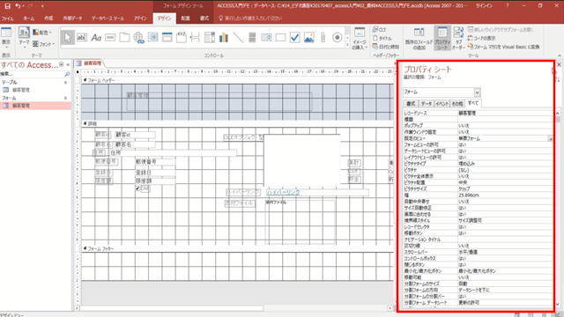Viewport: 564px width, 317px height.
Task: Pick the Image control tool
Action: coord(309,37)
